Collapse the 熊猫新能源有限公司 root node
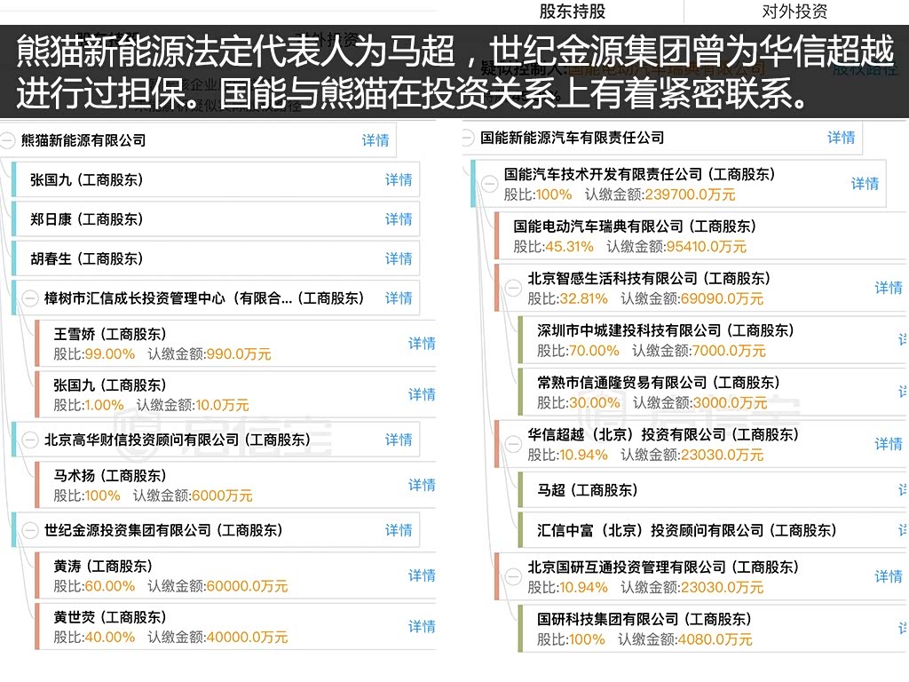This screenshot has width=909, height=682. pos(8,140)
